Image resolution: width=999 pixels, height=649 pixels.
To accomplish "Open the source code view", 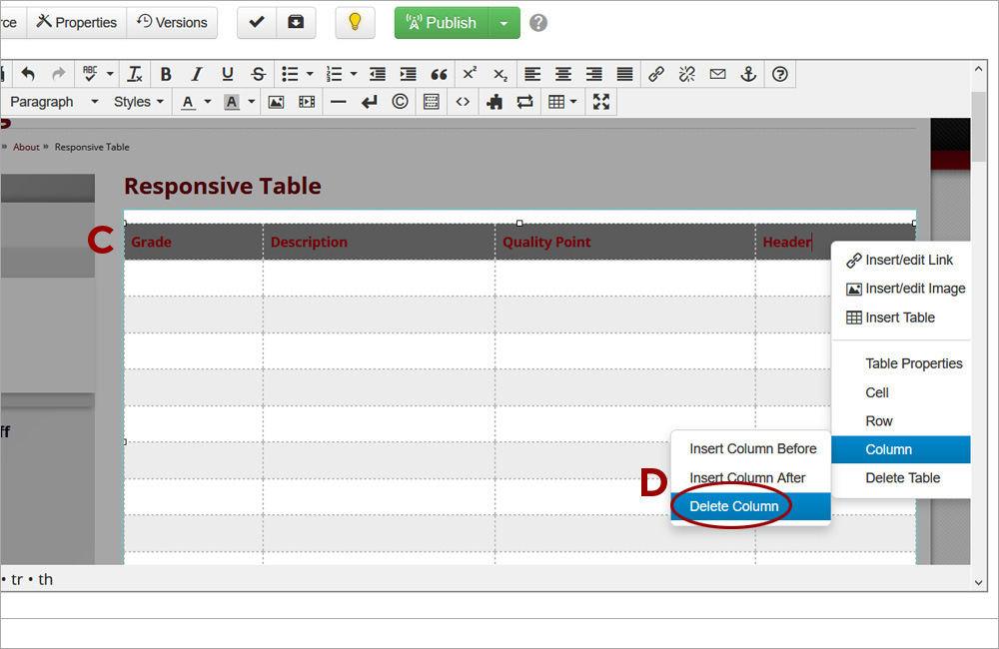I will coord(462,101).
